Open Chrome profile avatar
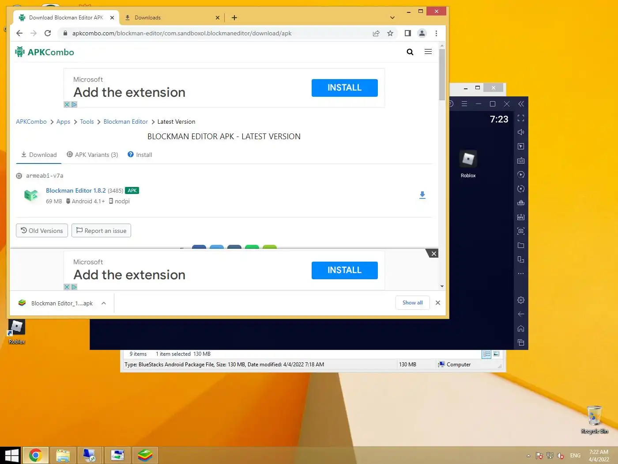 [422, 33]
